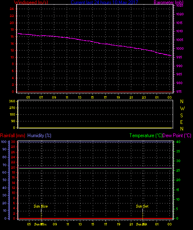193x230 pixels.
Task: Click the Sun Set marker label
Action: tap(142, 206)
